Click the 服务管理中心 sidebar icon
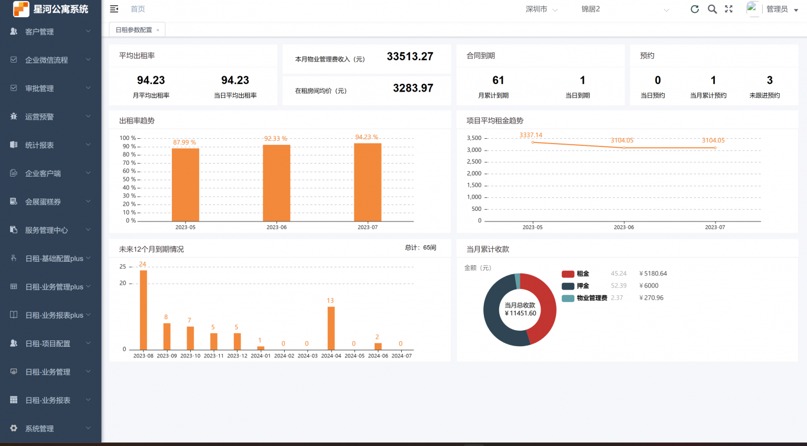The height and width of the screenshot is (446, 807). pyautogui.click(x=14, y=230)
